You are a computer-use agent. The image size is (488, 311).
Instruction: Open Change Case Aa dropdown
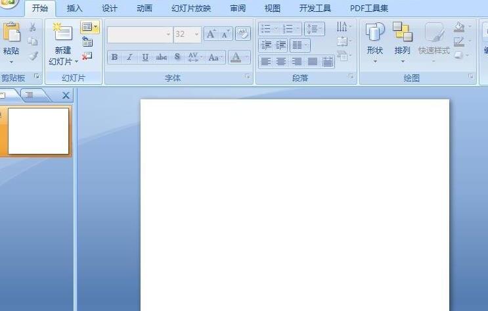click(x=215, y=57)
